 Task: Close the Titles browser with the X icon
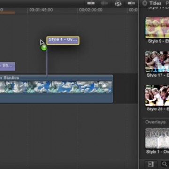click(145, 3)
